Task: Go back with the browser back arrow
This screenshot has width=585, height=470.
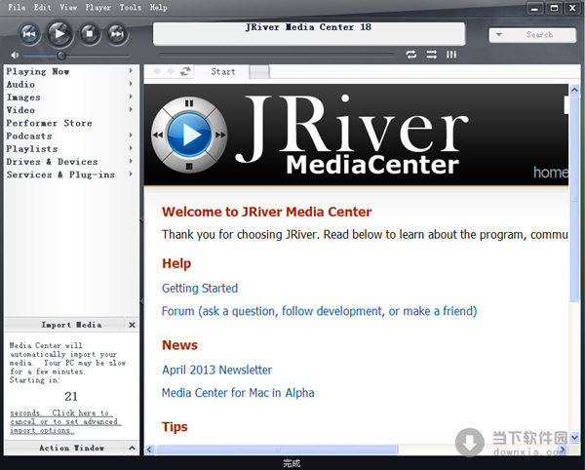Action: (x=157, y=71)
